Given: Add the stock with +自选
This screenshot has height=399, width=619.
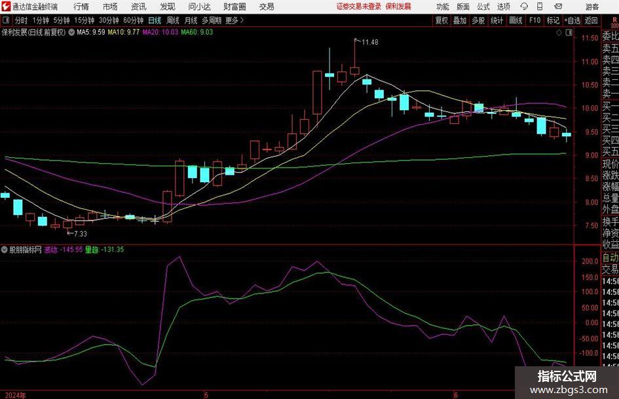Looking at the screenshot, I should (x=572, y=20).
